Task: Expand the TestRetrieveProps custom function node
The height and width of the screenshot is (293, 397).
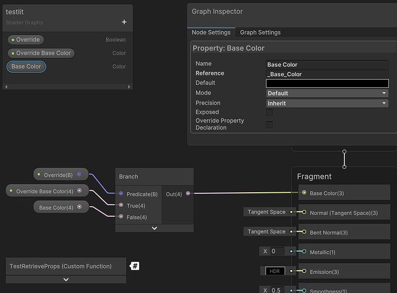Action: coord(66,280)
